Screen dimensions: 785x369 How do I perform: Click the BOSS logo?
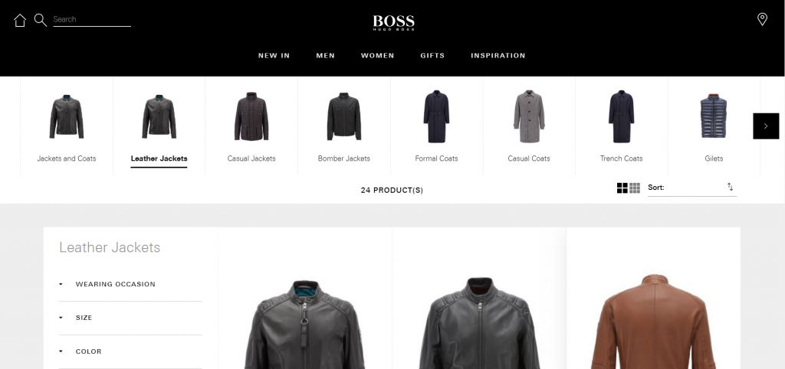click(x=393, y=23)
